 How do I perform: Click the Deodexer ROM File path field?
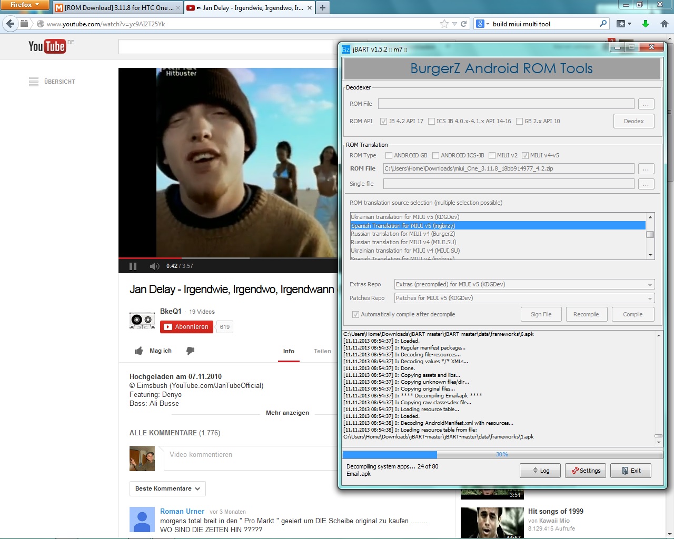(506, 104)
